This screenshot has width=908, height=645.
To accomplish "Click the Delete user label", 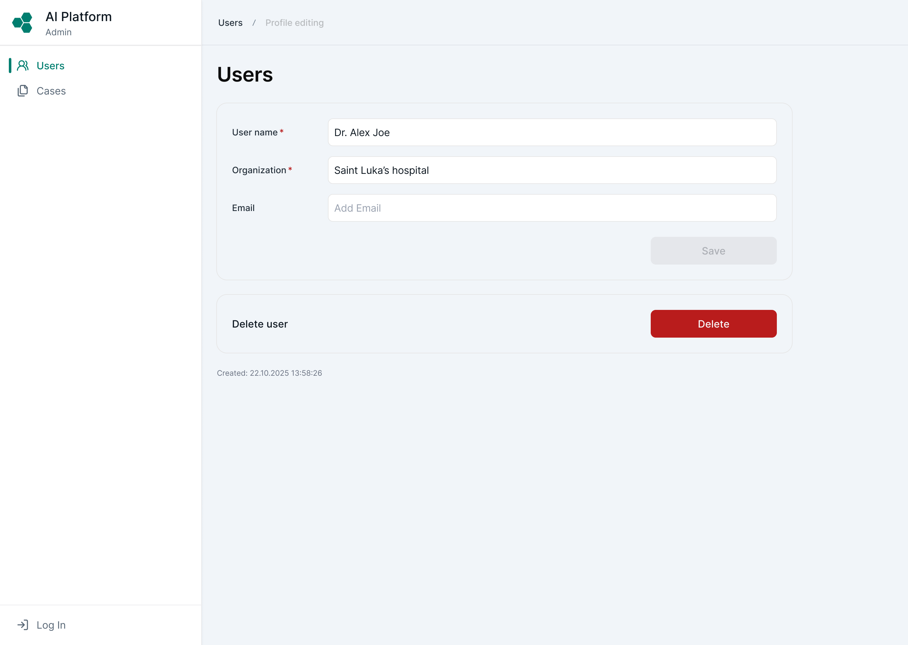I will [x=259, y=324].
